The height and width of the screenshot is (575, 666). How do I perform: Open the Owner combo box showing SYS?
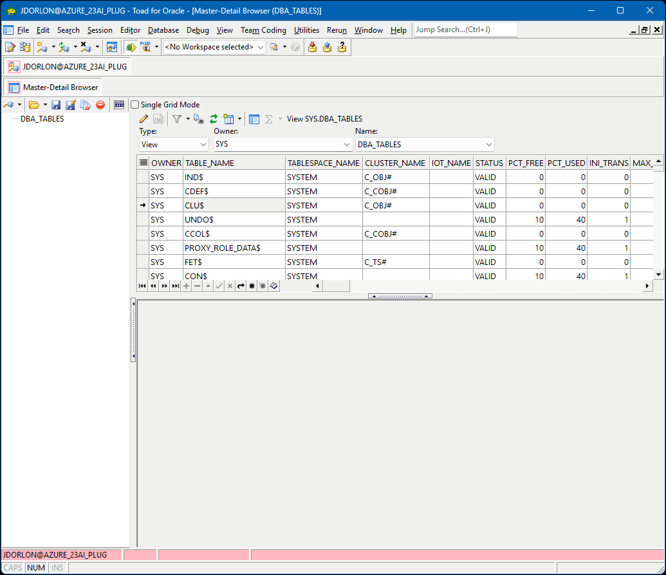(282, 144)
